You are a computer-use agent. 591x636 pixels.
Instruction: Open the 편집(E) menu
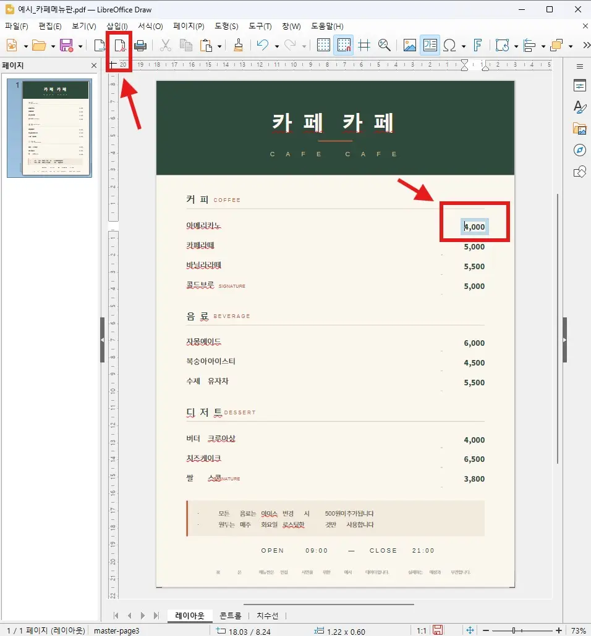click(50, 27)
